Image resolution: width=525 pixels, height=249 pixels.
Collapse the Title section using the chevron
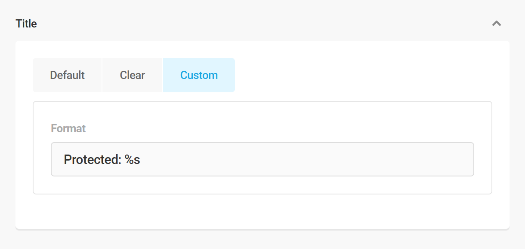click(497, 23)
